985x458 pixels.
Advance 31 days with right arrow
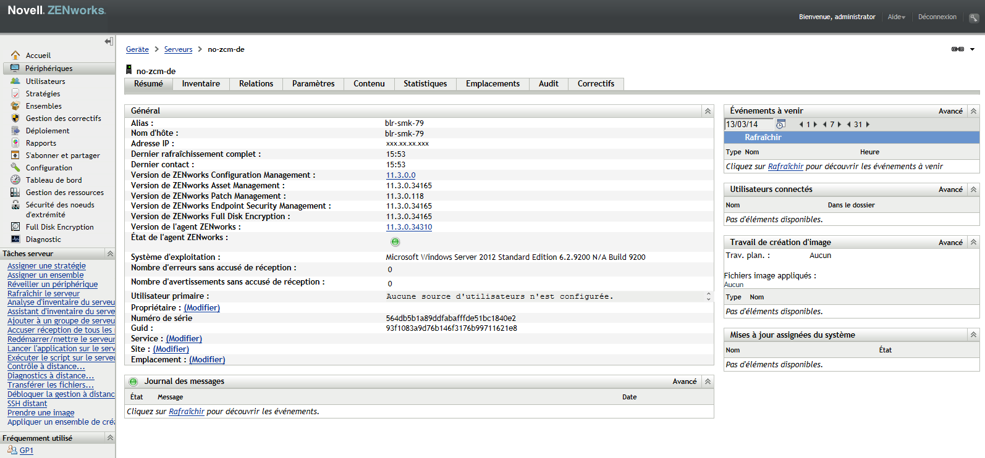tap(868, 125)
